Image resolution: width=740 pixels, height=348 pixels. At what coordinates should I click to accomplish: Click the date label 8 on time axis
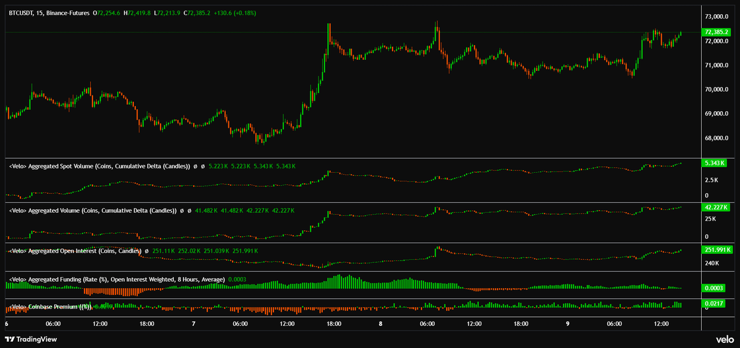(x=380, y=325)
